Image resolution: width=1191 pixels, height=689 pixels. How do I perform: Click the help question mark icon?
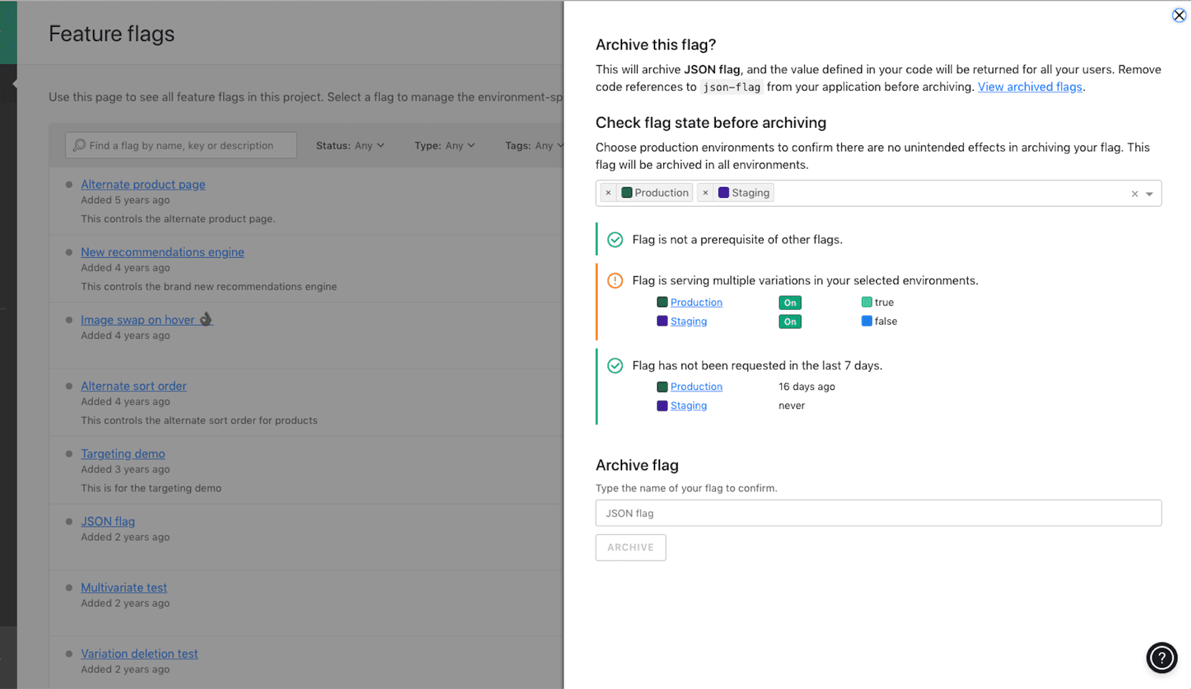tap(1161, 658)
